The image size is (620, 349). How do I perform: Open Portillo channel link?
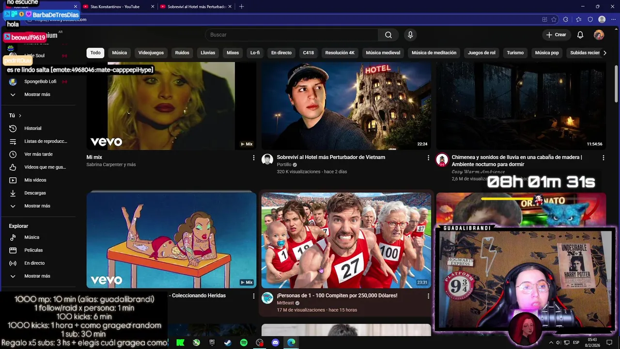(x=284, y=165)
